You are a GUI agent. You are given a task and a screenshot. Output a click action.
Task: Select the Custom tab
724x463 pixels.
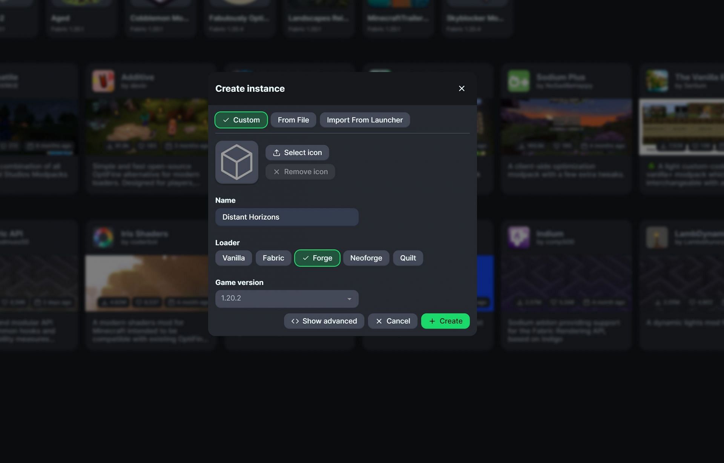241,119
